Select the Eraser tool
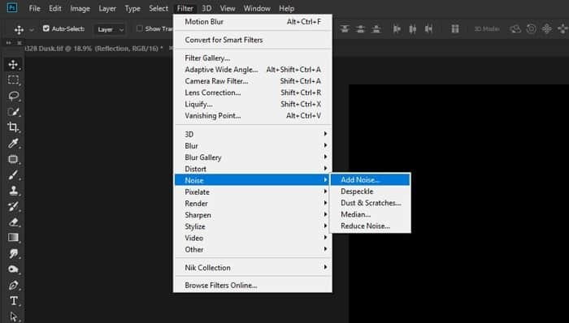 [x=13, y=222]
